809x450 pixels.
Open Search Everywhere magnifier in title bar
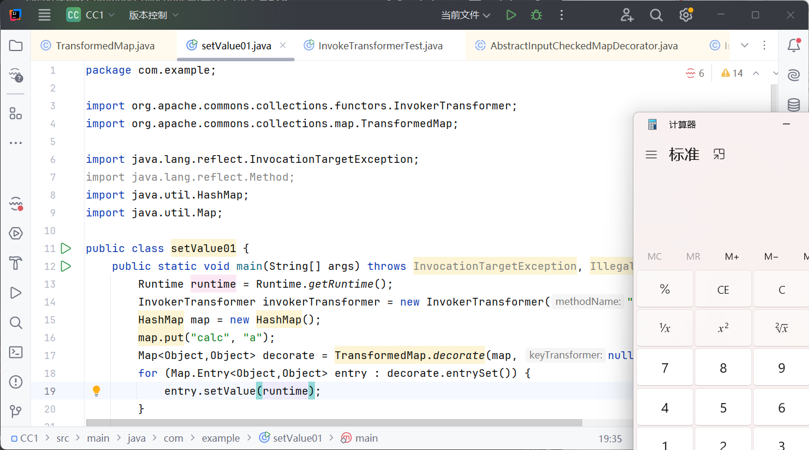click(x=656, y=15)
